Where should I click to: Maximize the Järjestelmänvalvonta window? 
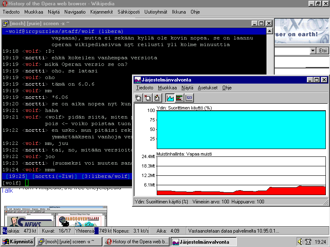point(316,80)
